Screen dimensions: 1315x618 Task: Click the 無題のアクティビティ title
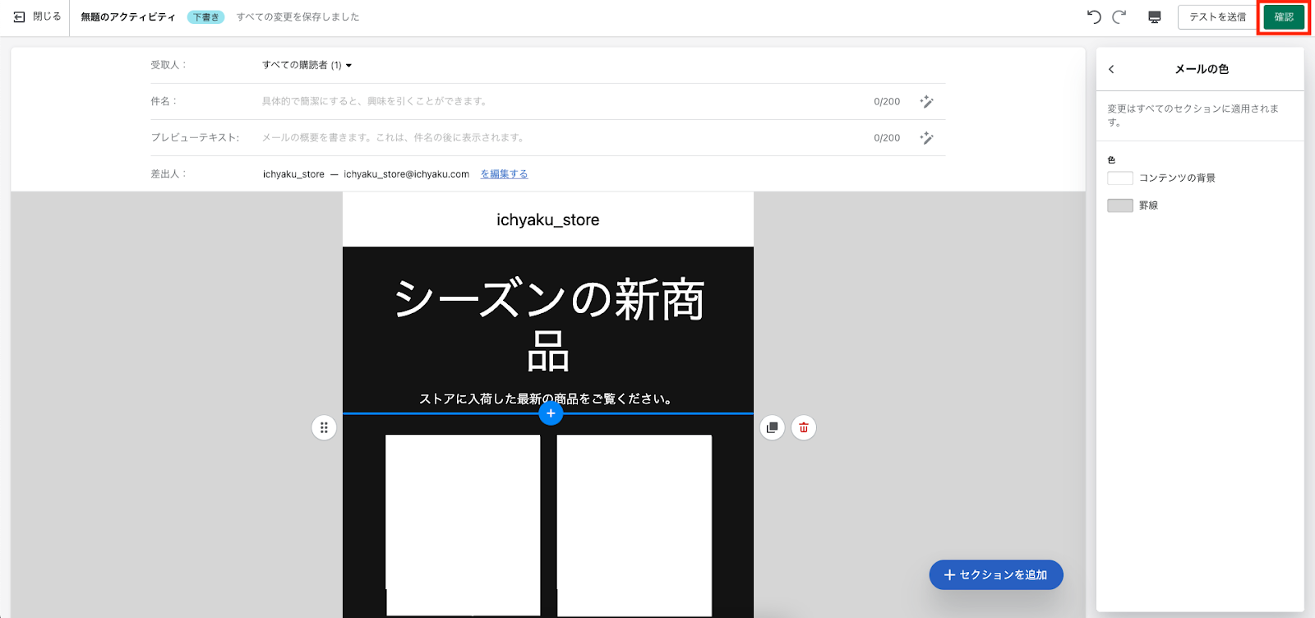tap(128, 17)
